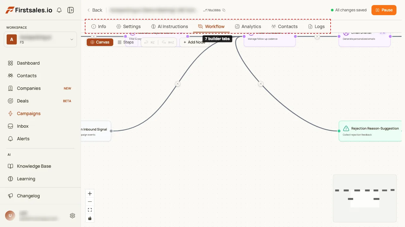Go Back from the campaign builder
Viewport: 405px width, 227px height.
point(95,10)
